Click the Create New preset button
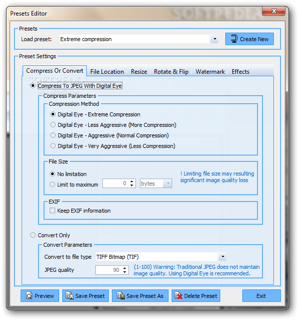The width and height of the screenshot is (299, 320). click(x=249, y=39)
